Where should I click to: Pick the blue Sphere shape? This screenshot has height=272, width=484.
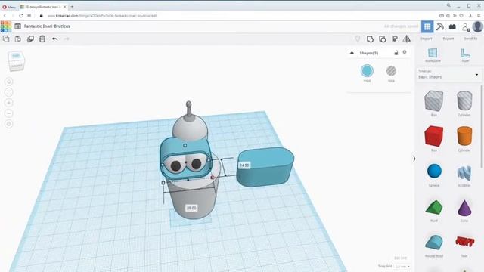434,172
